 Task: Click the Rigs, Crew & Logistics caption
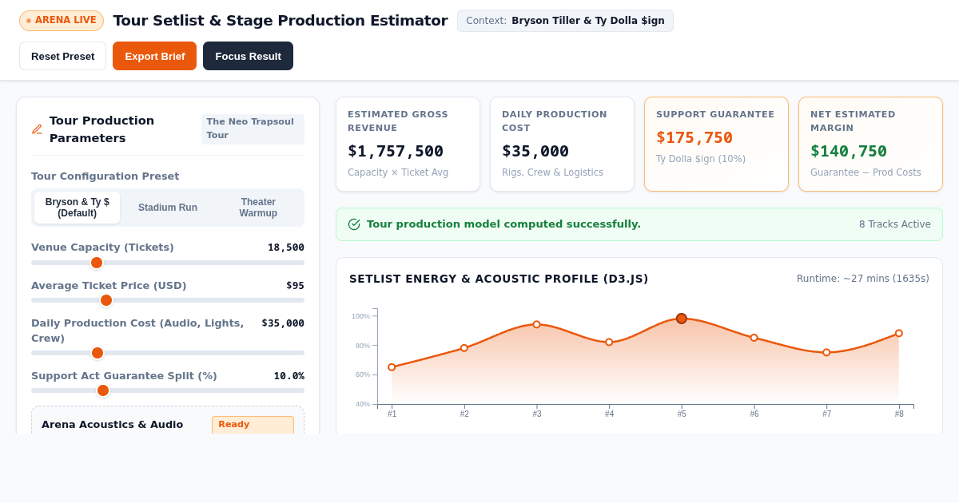552,172
